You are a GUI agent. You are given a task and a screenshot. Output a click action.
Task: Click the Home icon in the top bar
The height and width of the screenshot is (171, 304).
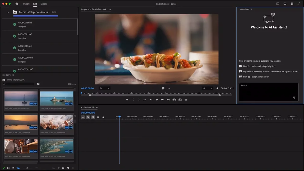click(x=17, y=4)
